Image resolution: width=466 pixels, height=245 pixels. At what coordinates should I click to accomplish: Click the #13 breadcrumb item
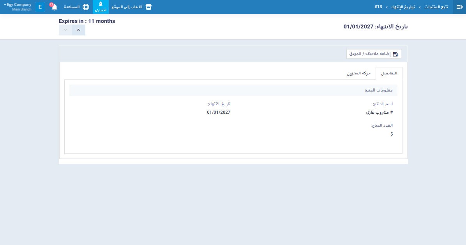pyautogui.click(x=378, y=7)
